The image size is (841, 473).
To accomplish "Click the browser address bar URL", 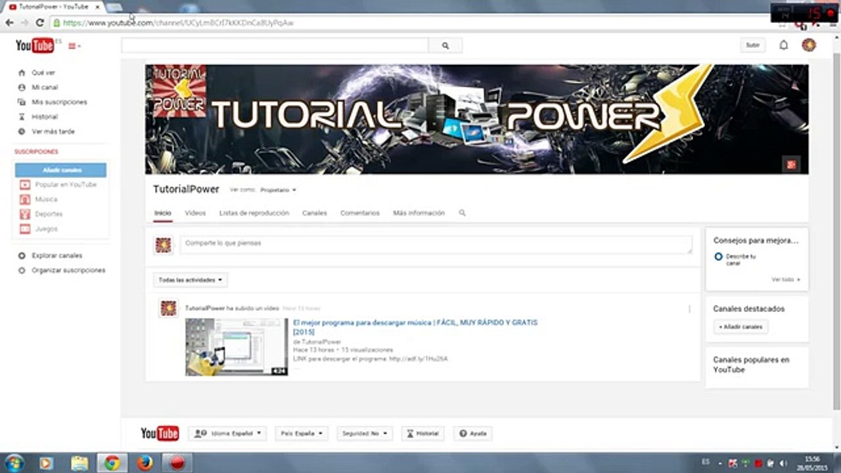I will (178, 22).
